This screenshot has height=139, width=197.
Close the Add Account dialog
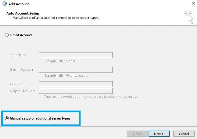click(193, 4)
